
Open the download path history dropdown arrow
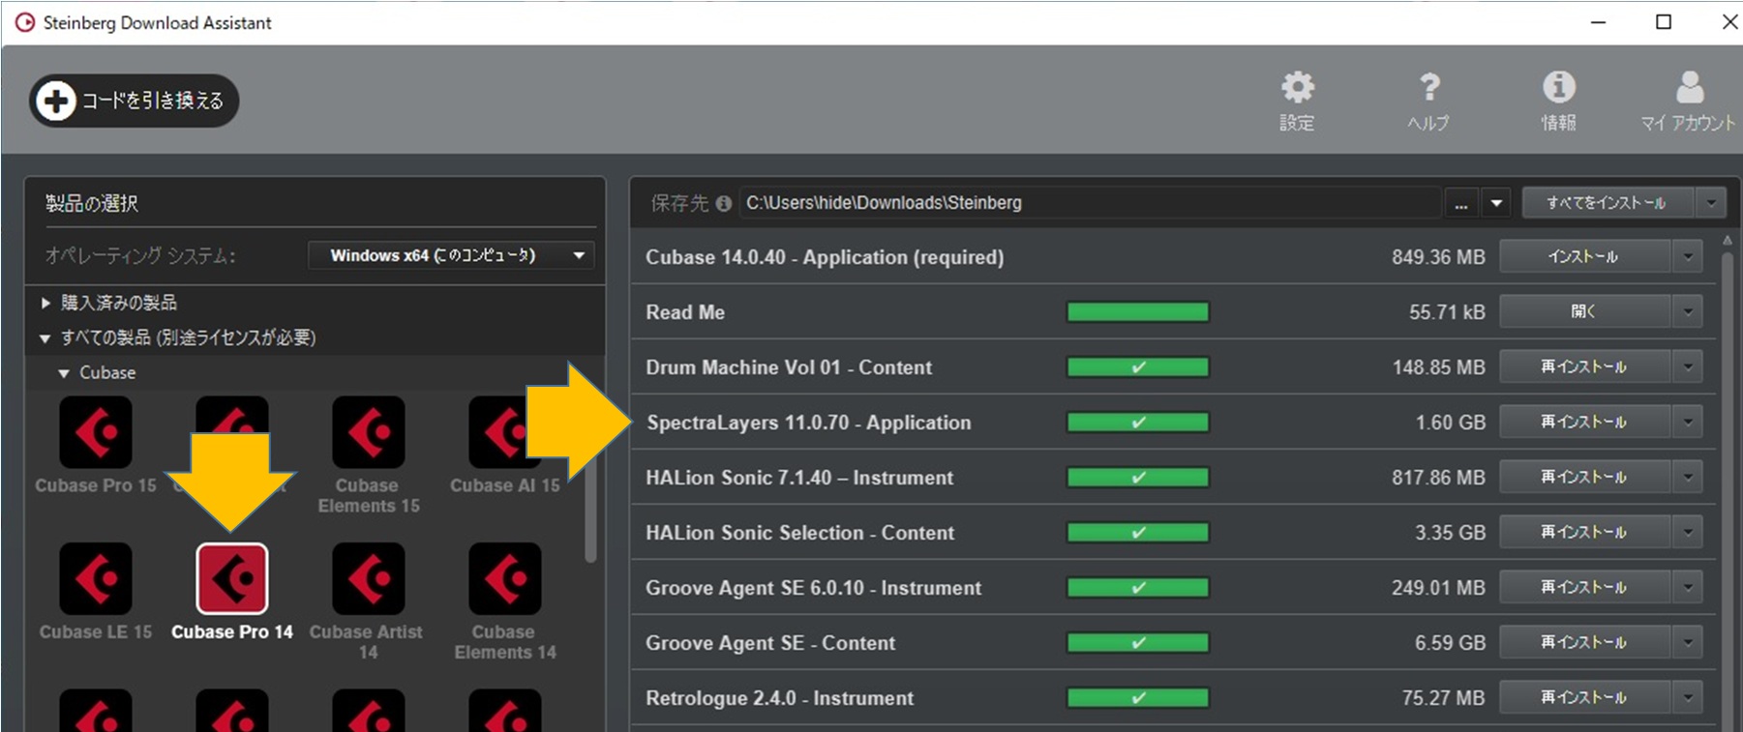point(1496,203)
